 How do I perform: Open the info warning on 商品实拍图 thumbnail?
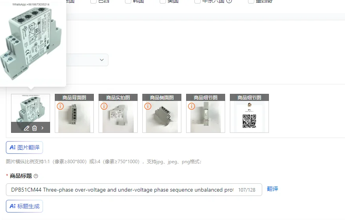coord(104,106)
